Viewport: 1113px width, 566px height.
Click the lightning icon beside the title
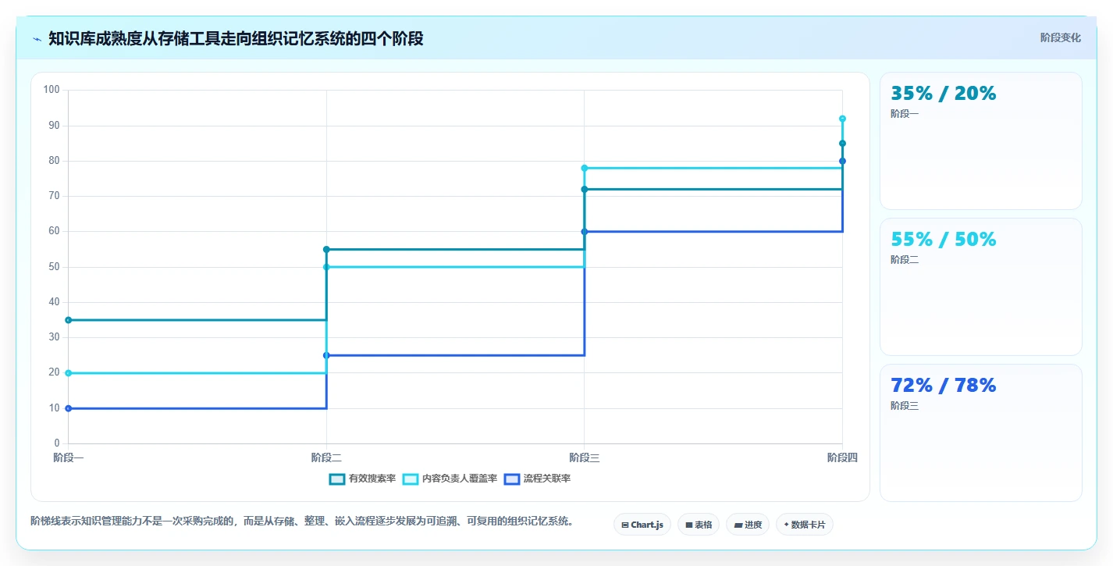tap(37, 39)
